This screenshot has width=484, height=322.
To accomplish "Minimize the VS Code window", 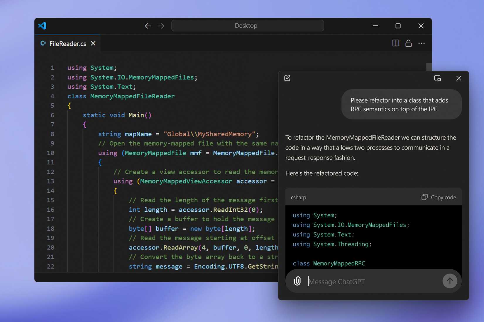I will pos(375,26).
